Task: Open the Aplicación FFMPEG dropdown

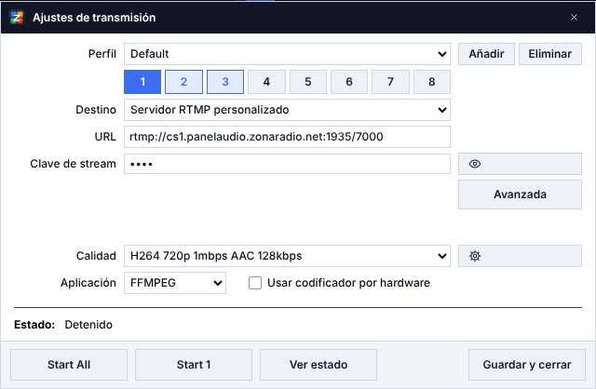Action: coord(175,283)
